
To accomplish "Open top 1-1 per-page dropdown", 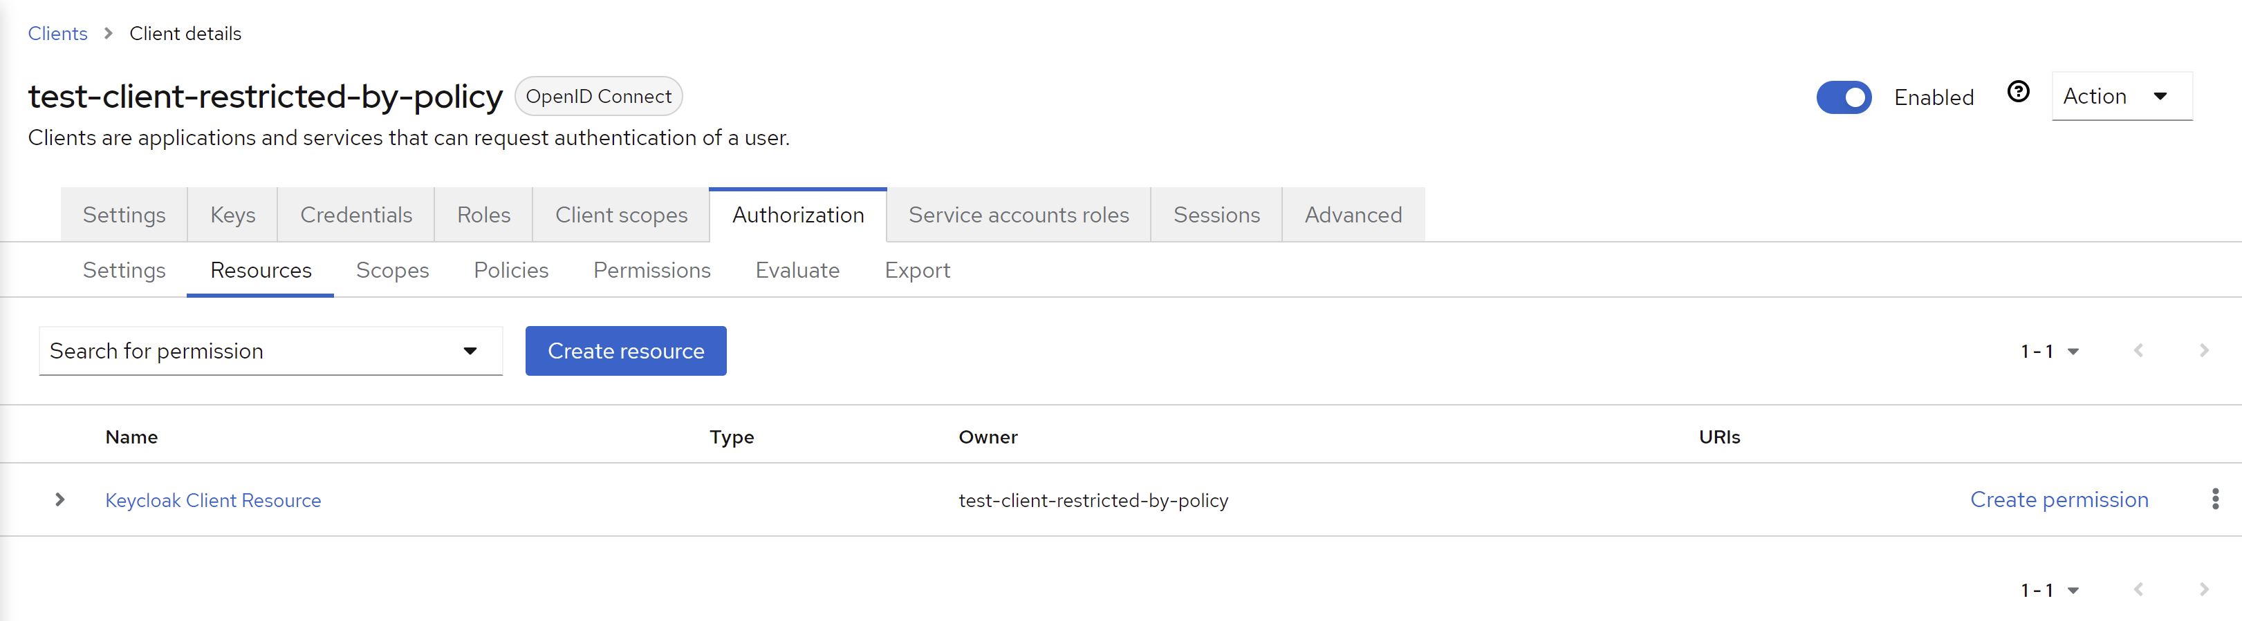I will [2049, 352].
